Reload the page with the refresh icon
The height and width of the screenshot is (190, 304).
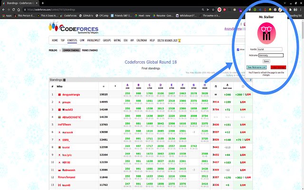click(x=13, y=9)
